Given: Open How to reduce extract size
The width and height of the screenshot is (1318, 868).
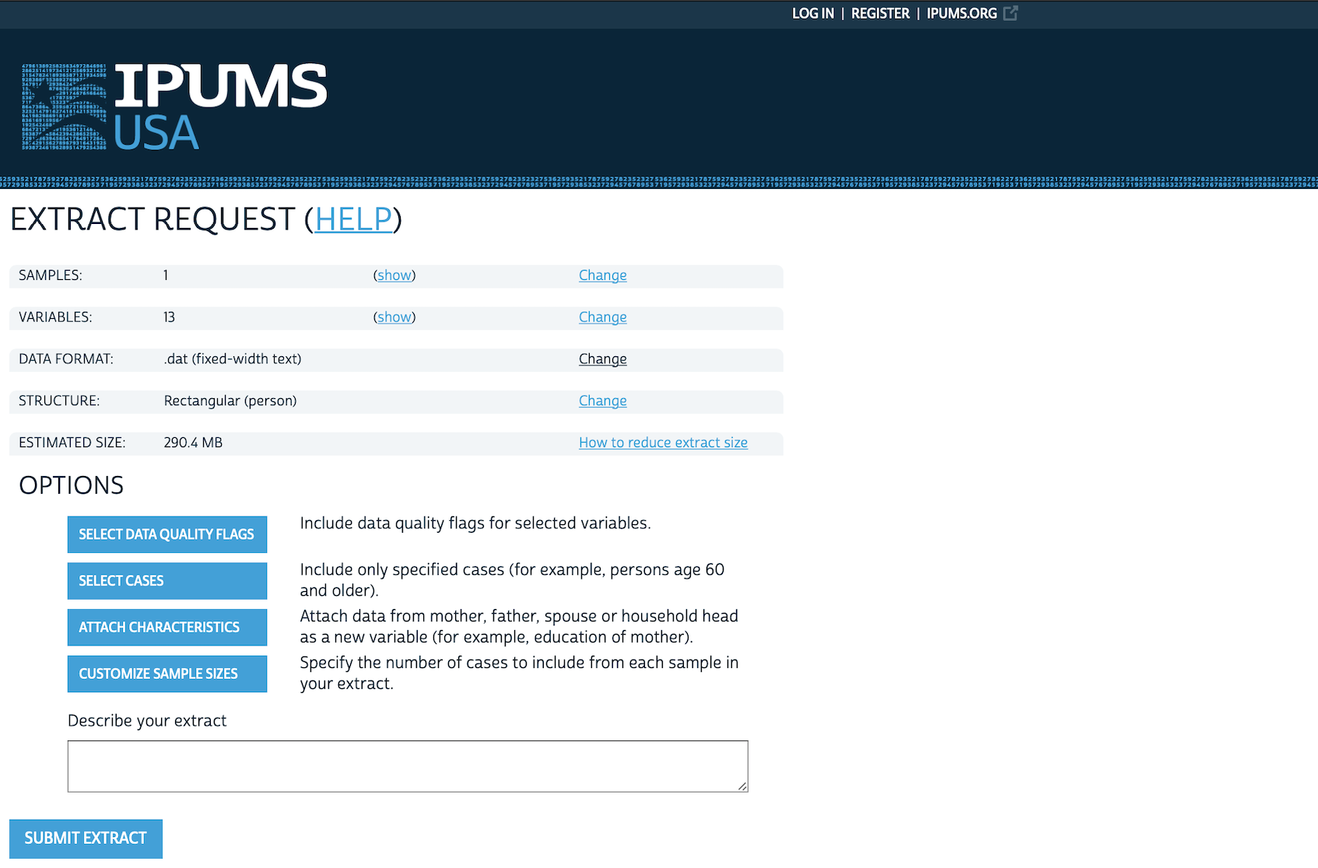Looking at the screenshot, I should tap(663, 443).
